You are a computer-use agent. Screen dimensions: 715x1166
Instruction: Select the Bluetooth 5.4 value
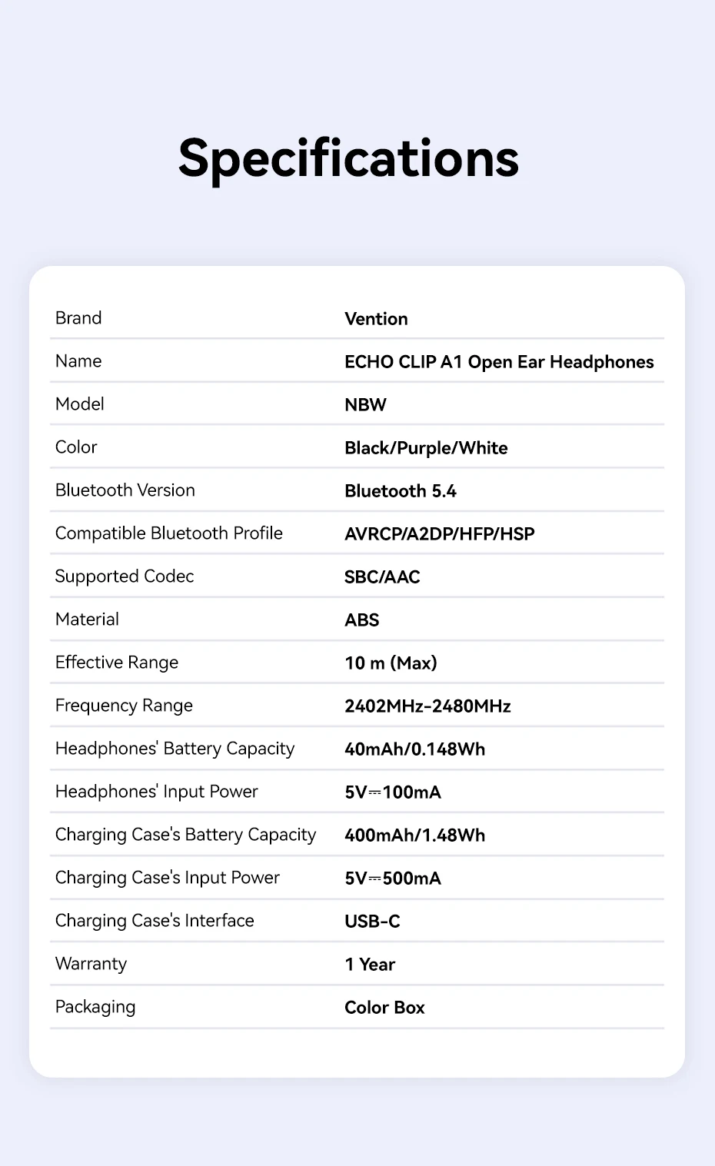tap(400, 491)
